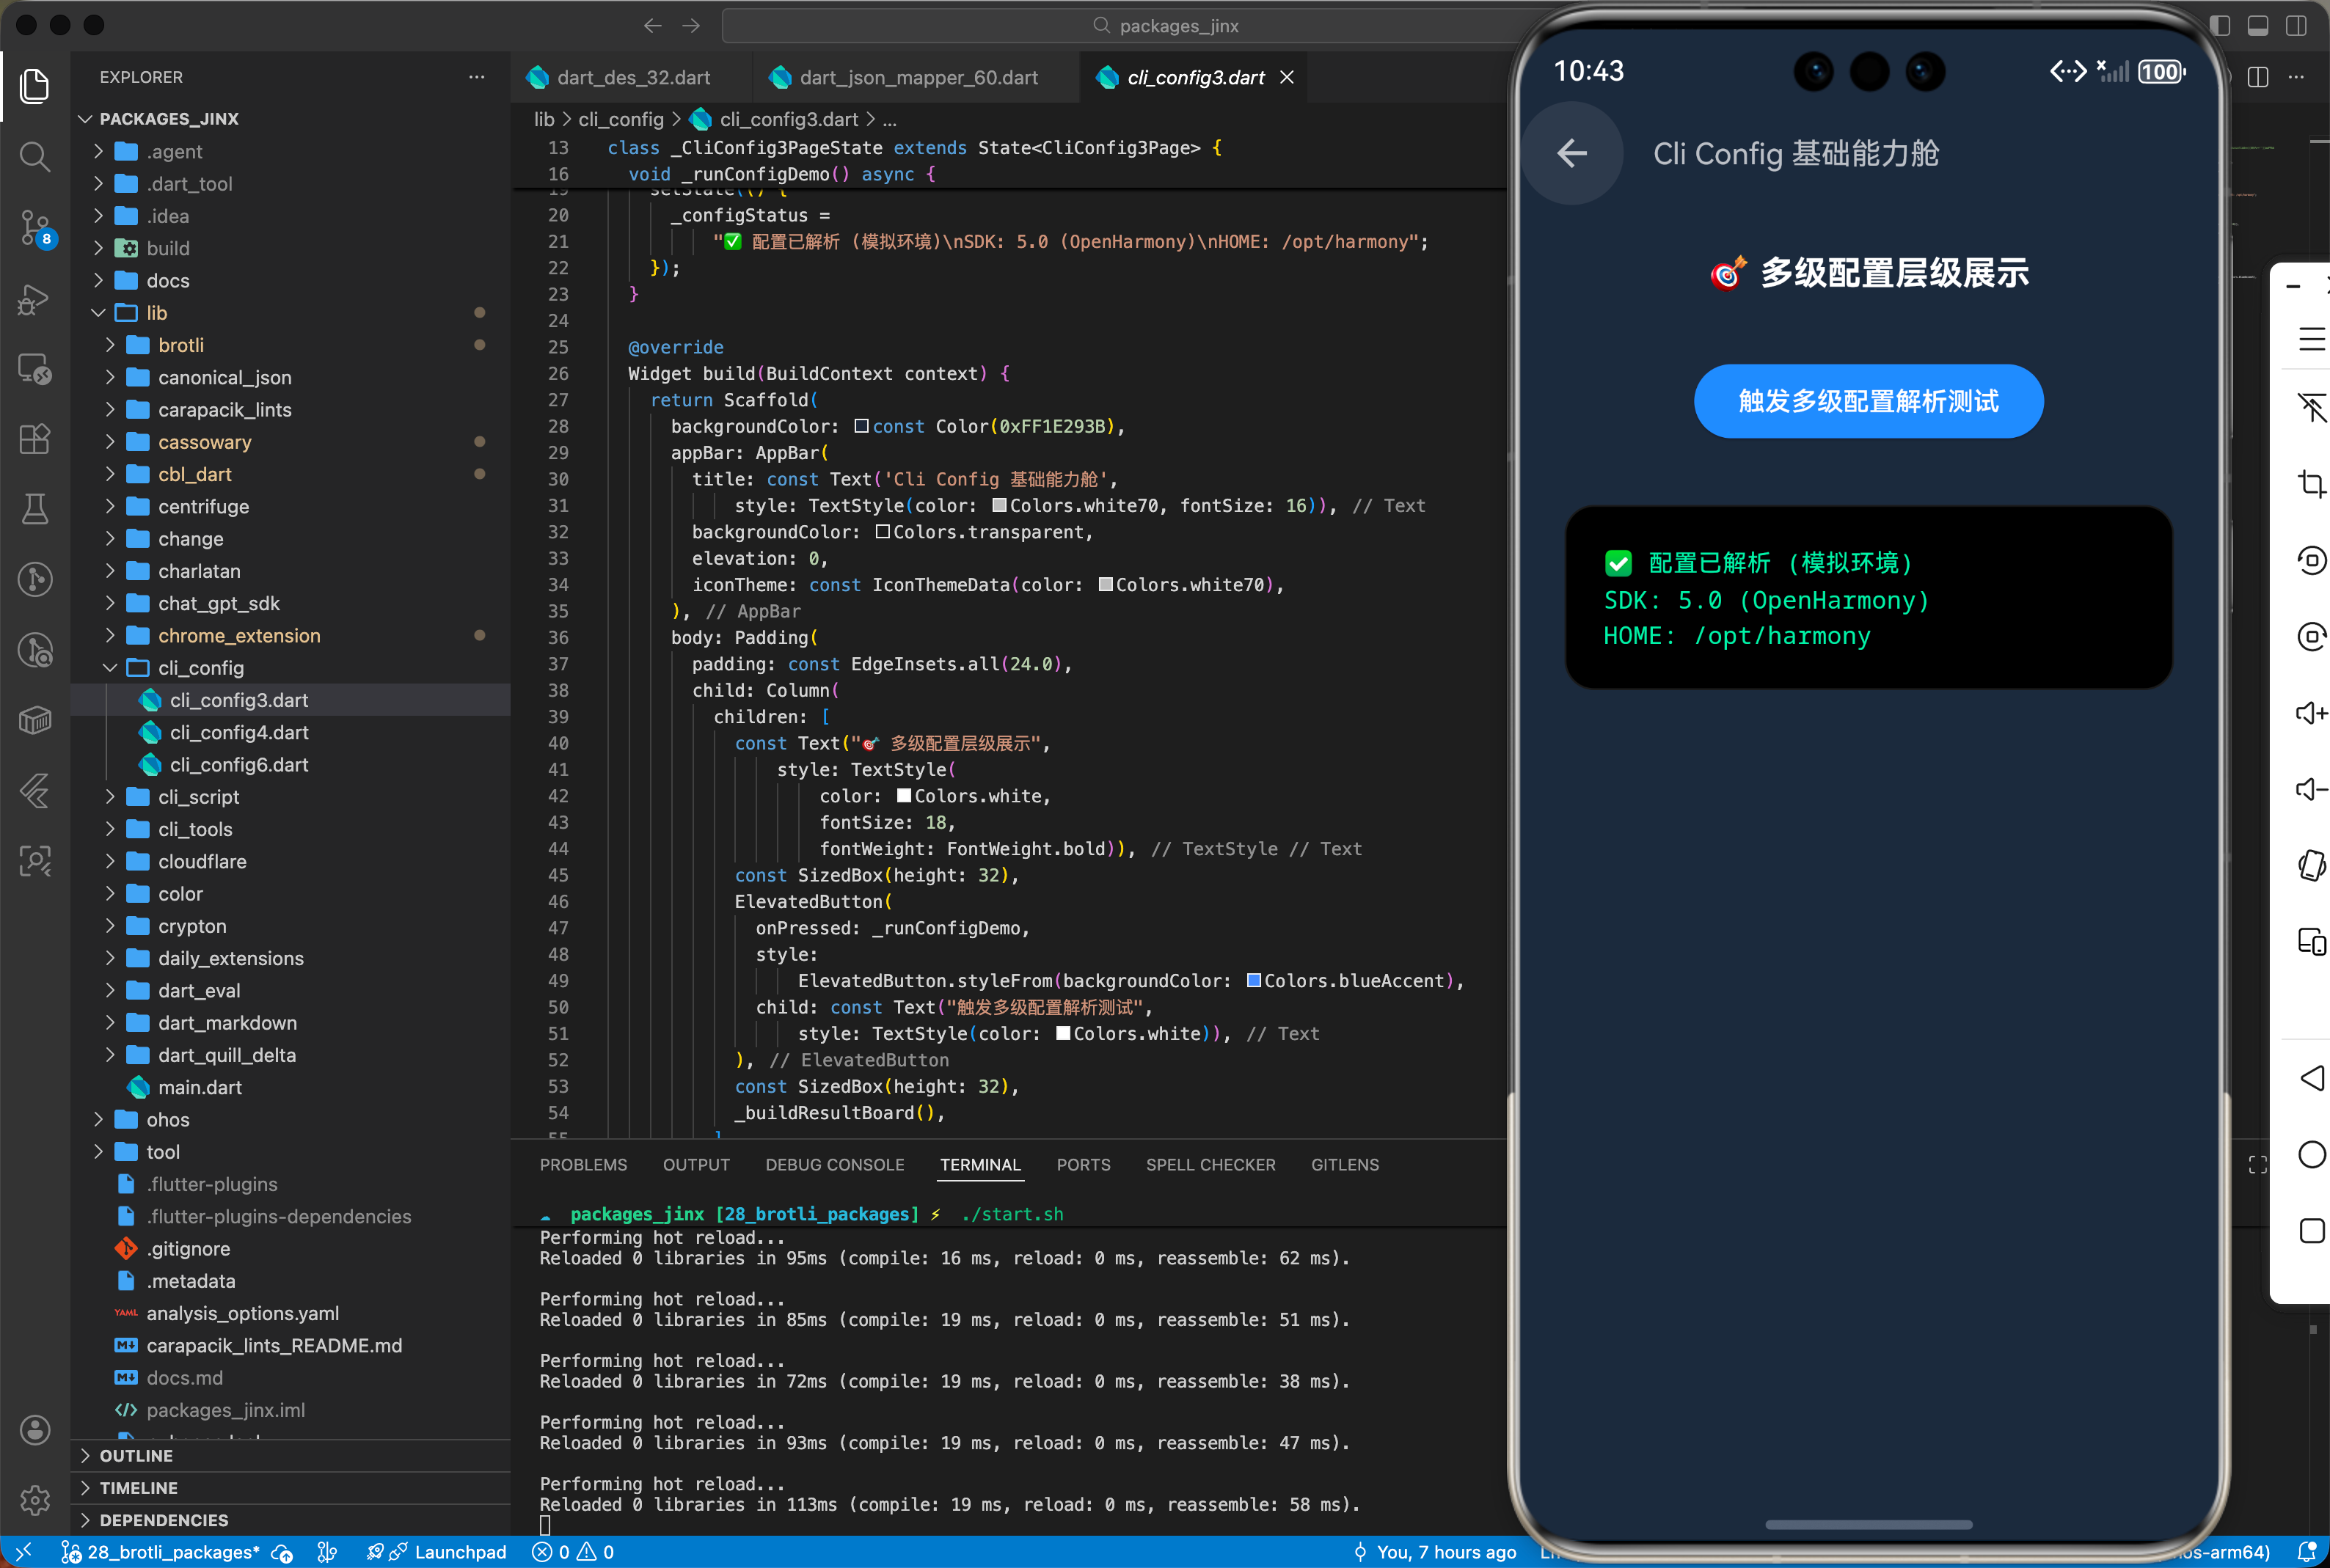This screenshot has width=2330, height=1568.
Task: Open the Search view in activity bar
Action: tap(35, 156)
